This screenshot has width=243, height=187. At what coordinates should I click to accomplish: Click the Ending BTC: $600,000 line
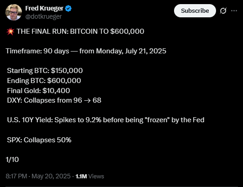[44, 81]
